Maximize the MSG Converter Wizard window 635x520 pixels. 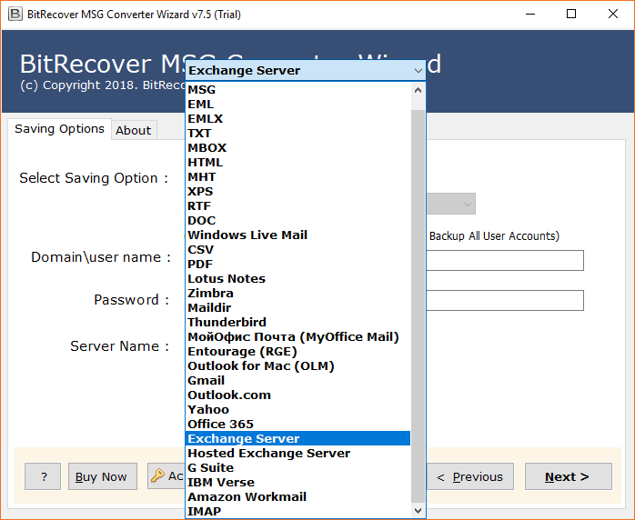coord(571,15)
